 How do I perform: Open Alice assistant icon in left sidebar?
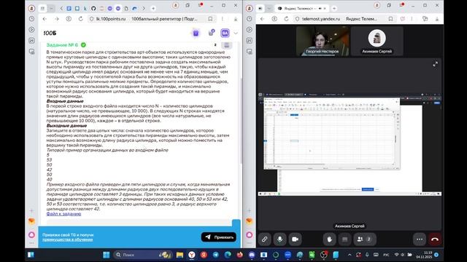point(31,234)
